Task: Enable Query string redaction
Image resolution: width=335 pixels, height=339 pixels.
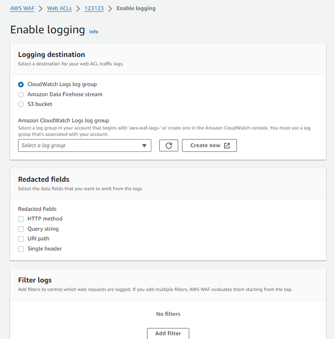Action: (x=21, y=229)
